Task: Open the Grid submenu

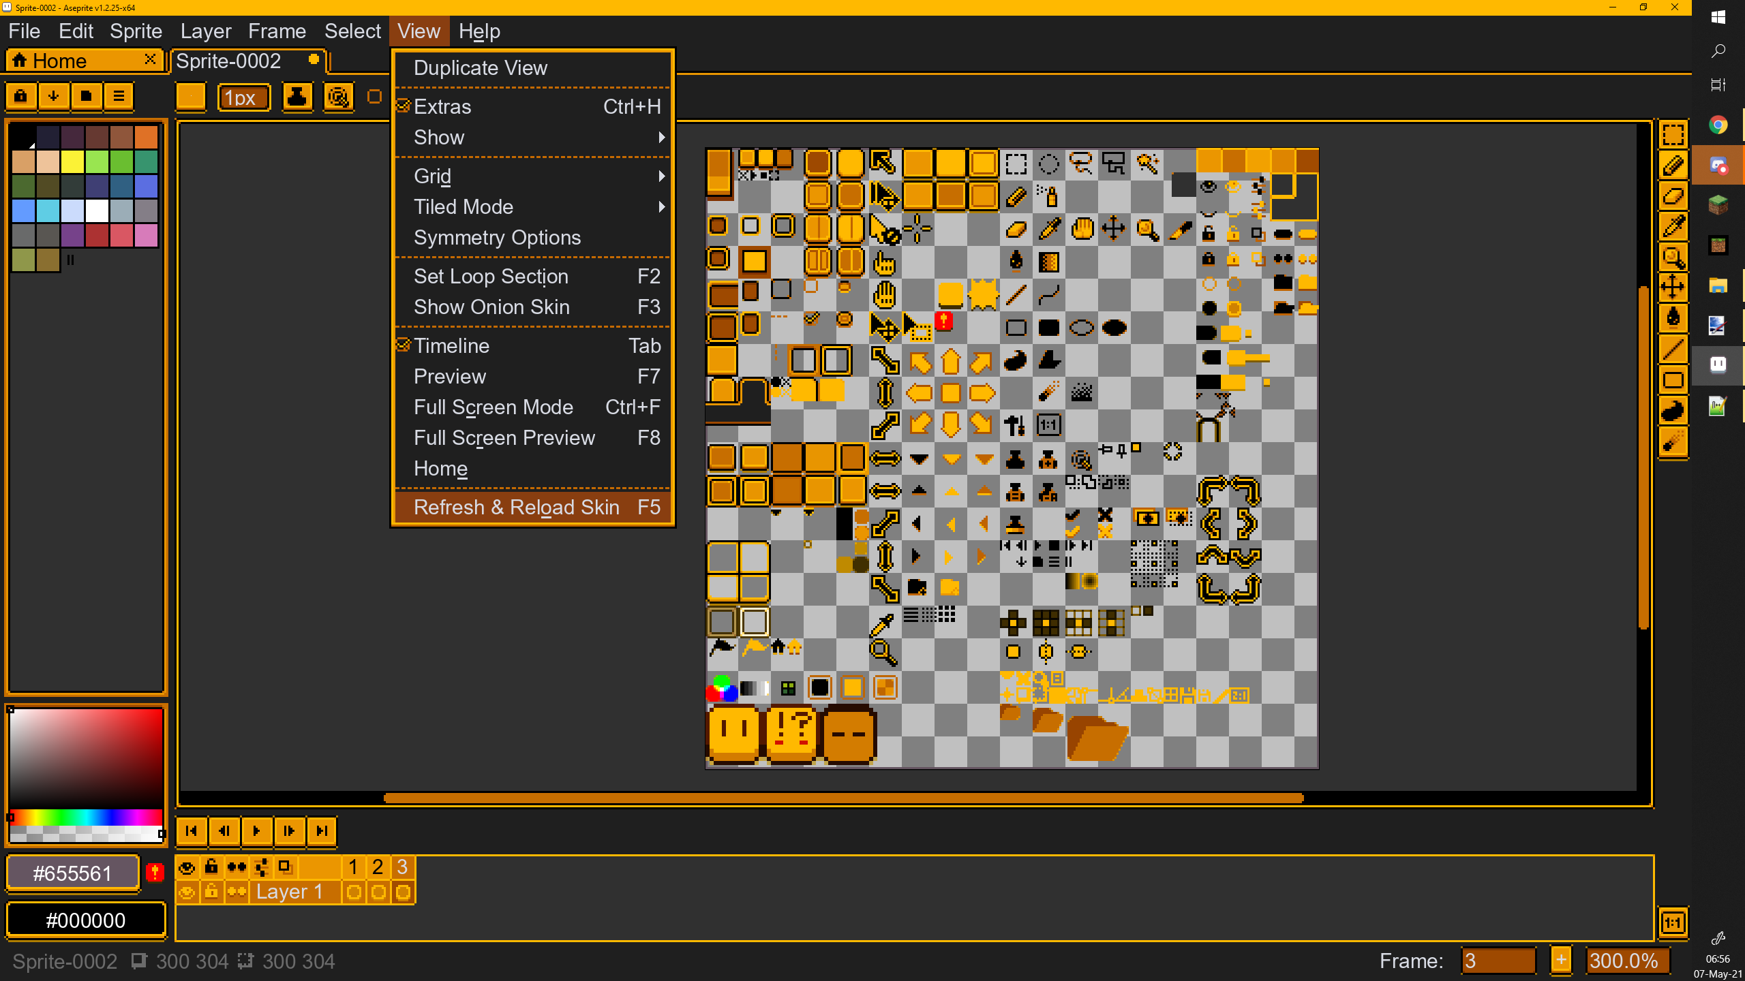Action: coord(431,175)
